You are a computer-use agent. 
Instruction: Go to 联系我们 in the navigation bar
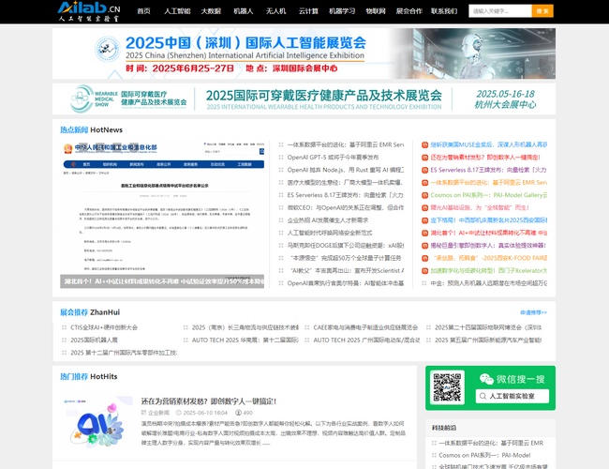(x=444, y=11)
